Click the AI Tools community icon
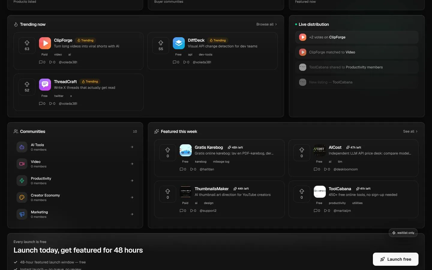Image resolution: width=432 pixels, height=270 pixels. [x=22, y=147]
